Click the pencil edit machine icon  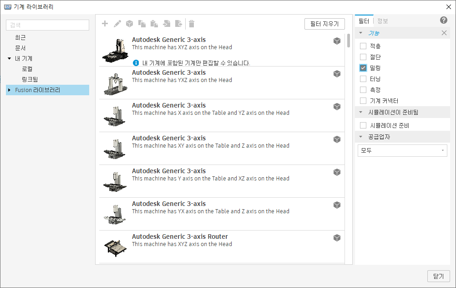pos(117,24)
